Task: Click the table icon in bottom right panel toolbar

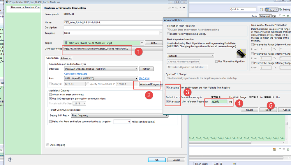Action: tap(274, 150)
